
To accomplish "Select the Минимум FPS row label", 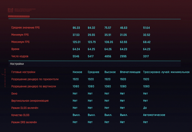I will click(x=20, y=35).
